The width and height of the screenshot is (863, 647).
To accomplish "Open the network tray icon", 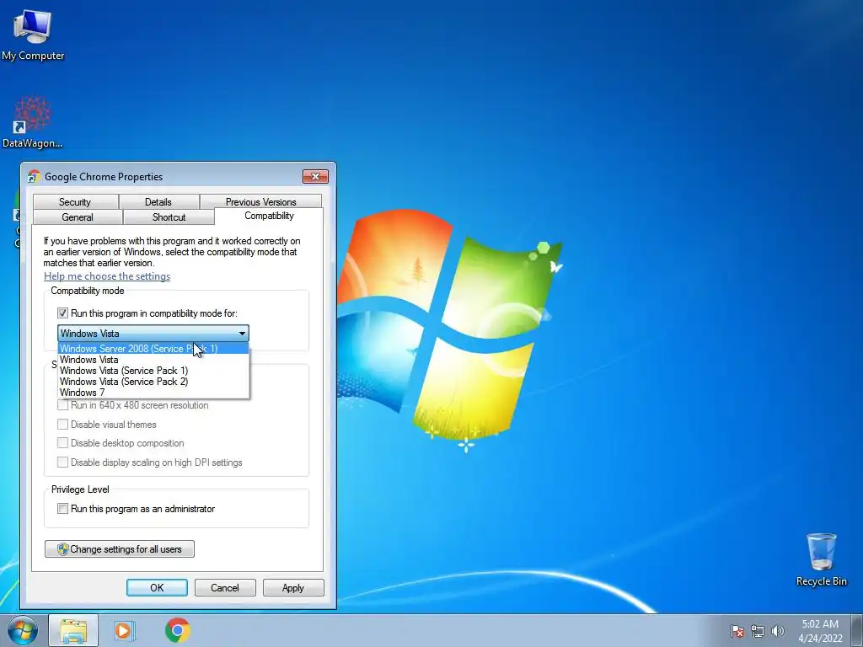I will 758,631.
